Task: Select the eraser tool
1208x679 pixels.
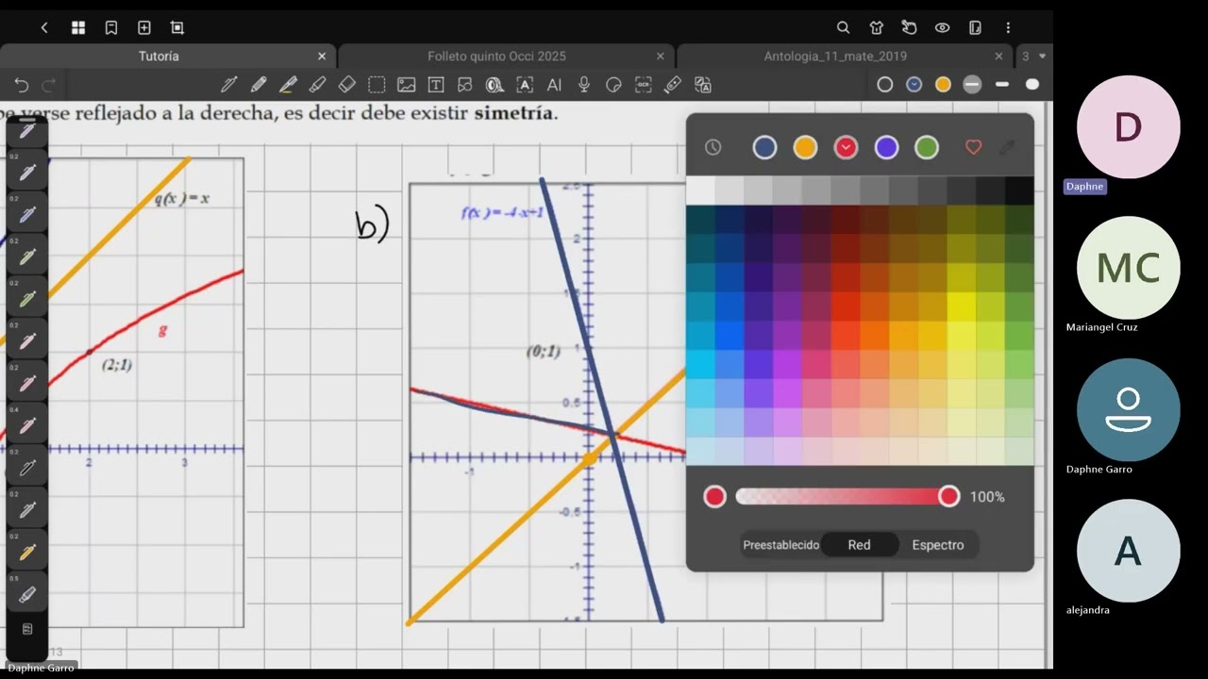Action: pos(346,85)
